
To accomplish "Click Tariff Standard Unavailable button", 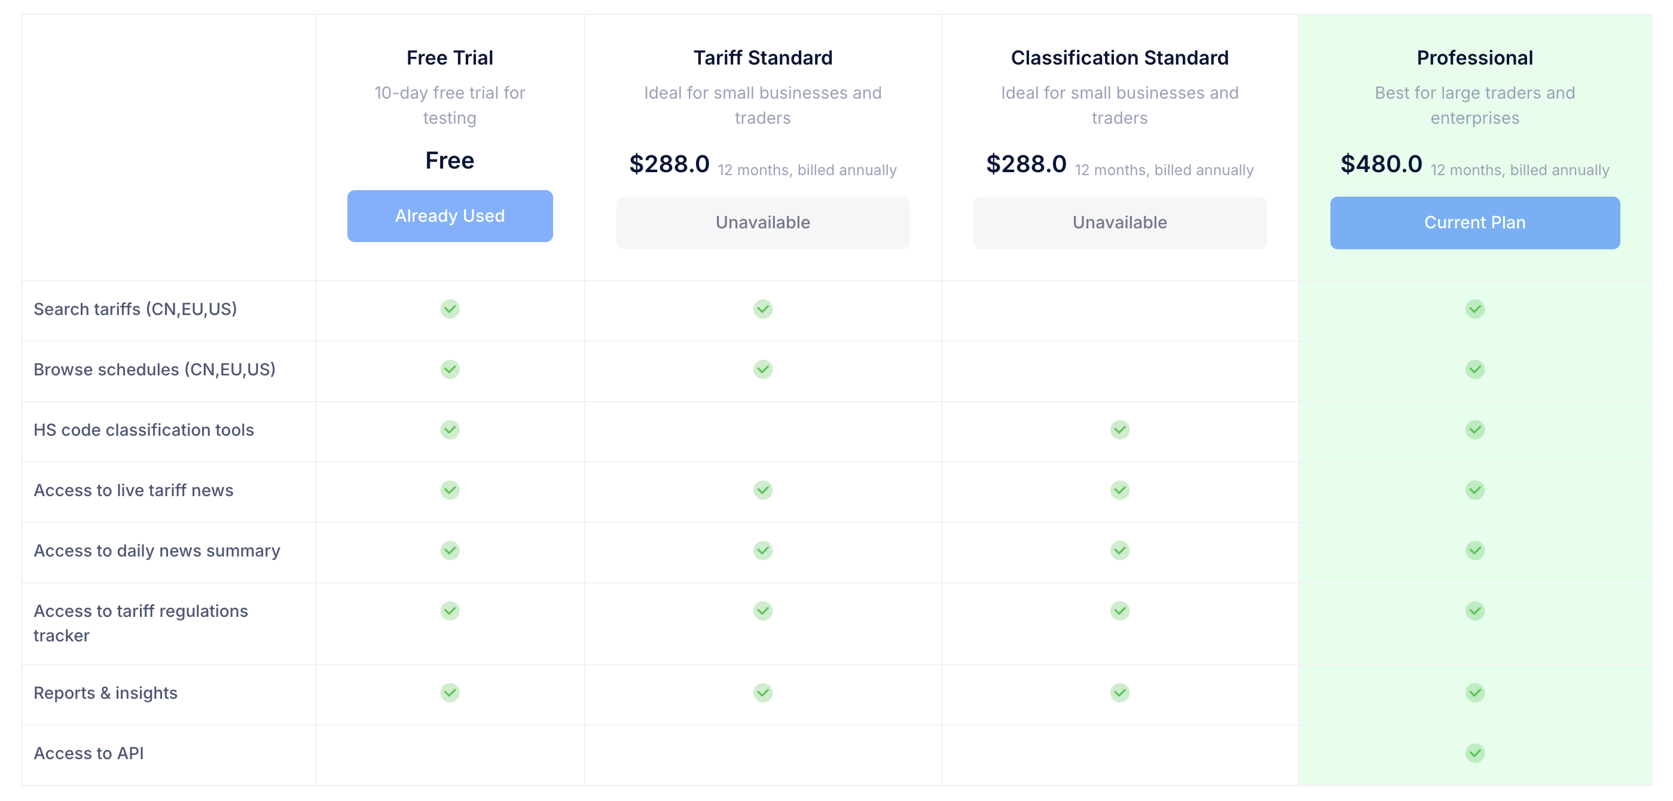I will point(762,222).
